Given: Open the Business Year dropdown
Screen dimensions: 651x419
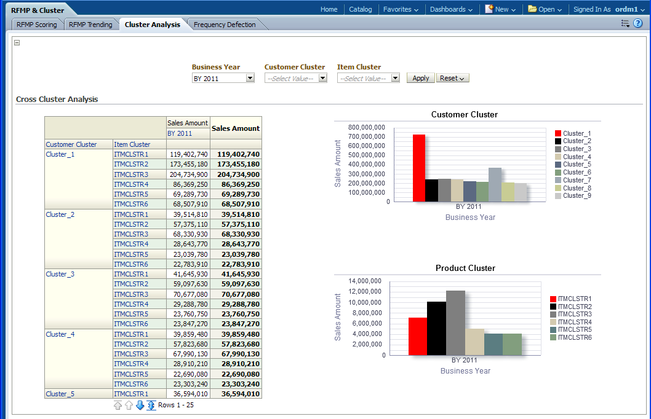Looking at the screenshot, I should (250, 78).
